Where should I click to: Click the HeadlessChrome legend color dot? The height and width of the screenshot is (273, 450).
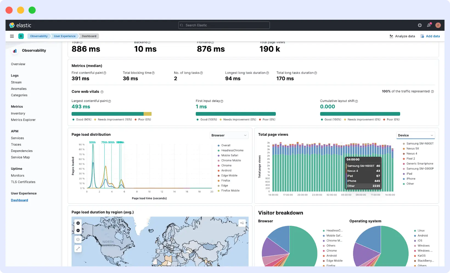pos(219,150)
